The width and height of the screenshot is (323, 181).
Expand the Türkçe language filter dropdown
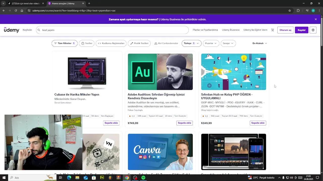click(x=192, y=43)
